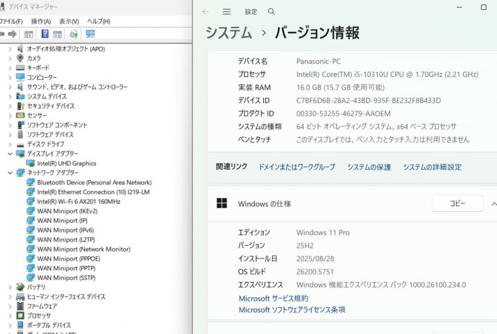Collapse the Windows の仕様 section chevron

point(494,204)
